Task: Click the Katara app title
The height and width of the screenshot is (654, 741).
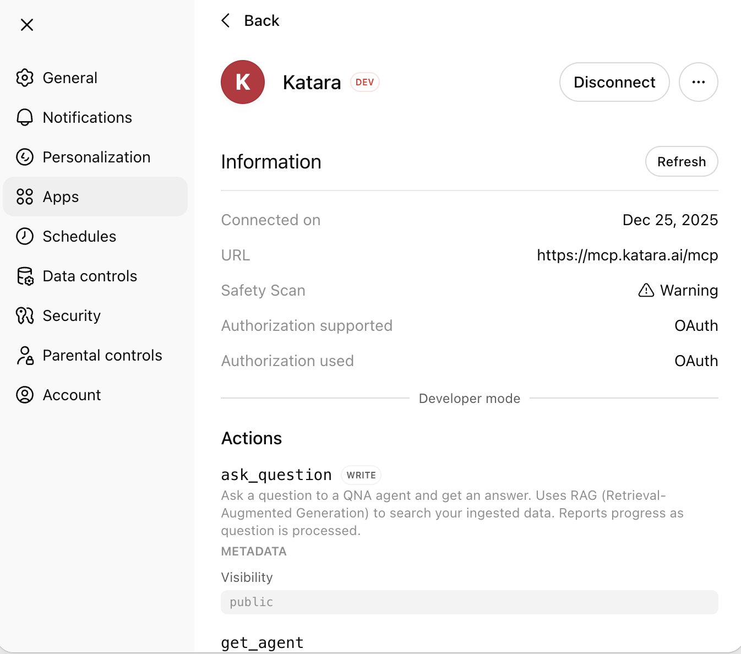Action: pos(312,82)
